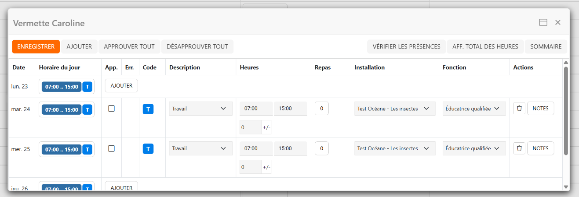Viewport: 579px width, 197px height.
Task: Tick the approval checkbox for mer. 25
Action: 111,148
